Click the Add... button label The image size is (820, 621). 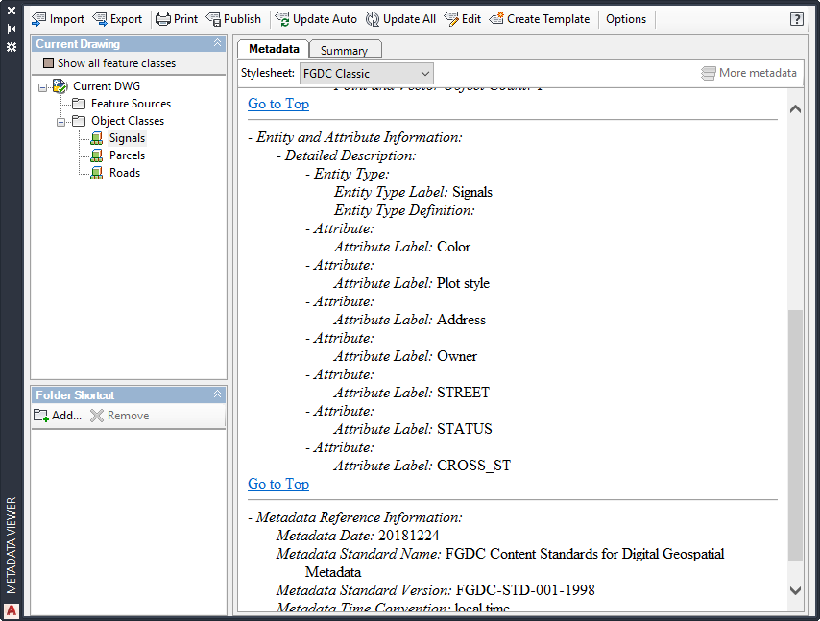66,416
